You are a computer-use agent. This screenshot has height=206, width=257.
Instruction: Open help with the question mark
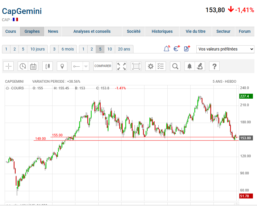point(214,66)
